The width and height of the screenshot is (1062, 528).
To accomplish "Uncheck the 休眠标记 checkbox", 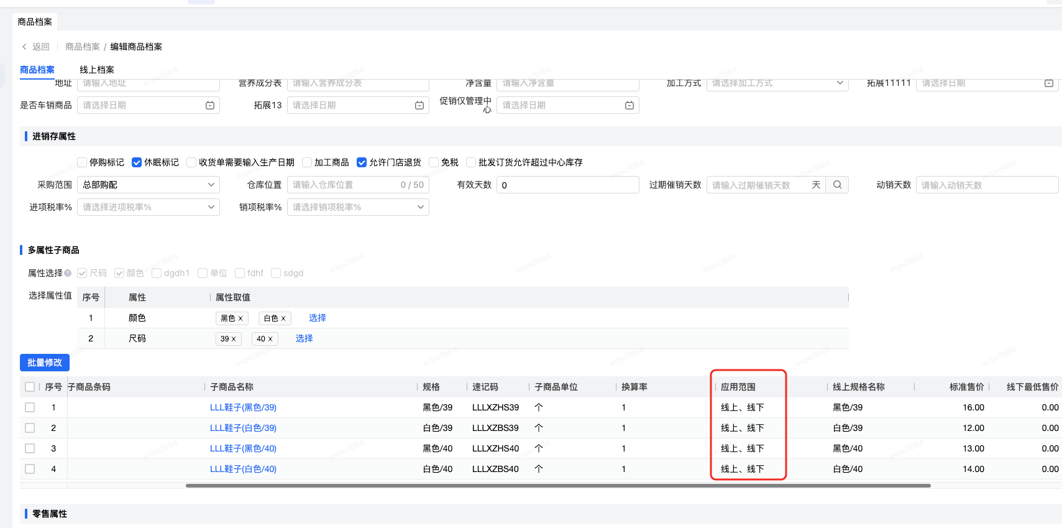I will pyautogui.click(x=137, y=162).
